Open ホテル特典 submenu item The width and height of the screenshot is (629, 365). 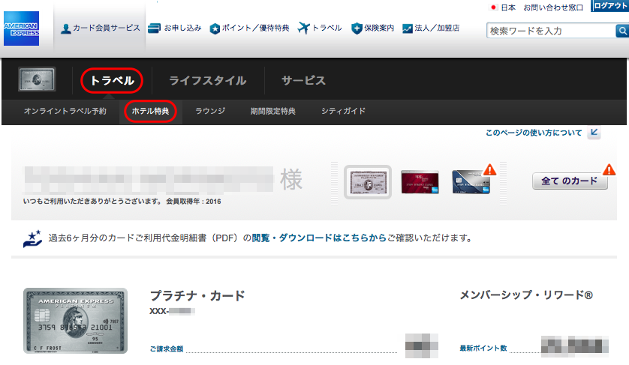[x=150, y=112]
